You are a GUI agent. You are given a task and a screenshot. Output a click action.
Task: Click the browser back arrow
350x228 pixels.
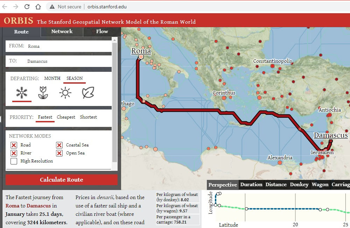coord(5,7)
